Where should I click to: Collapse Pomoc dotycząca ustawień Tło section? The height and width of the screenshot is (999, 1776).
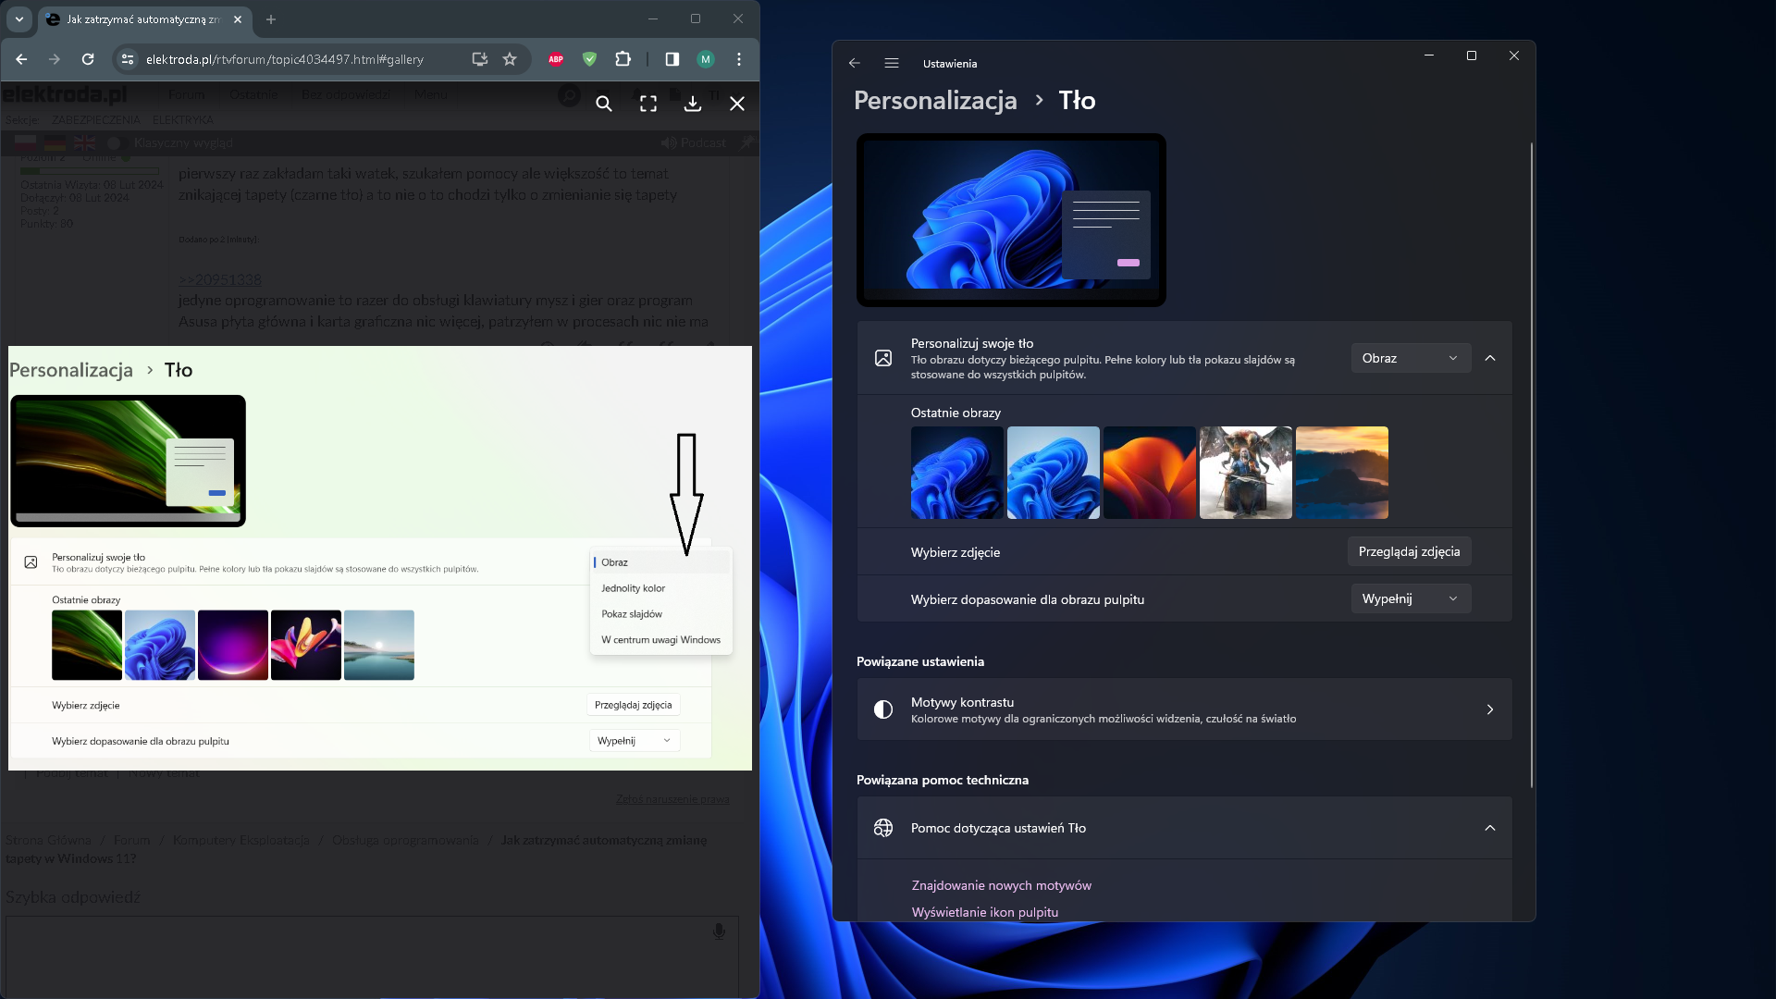(x=1490, y=828)
